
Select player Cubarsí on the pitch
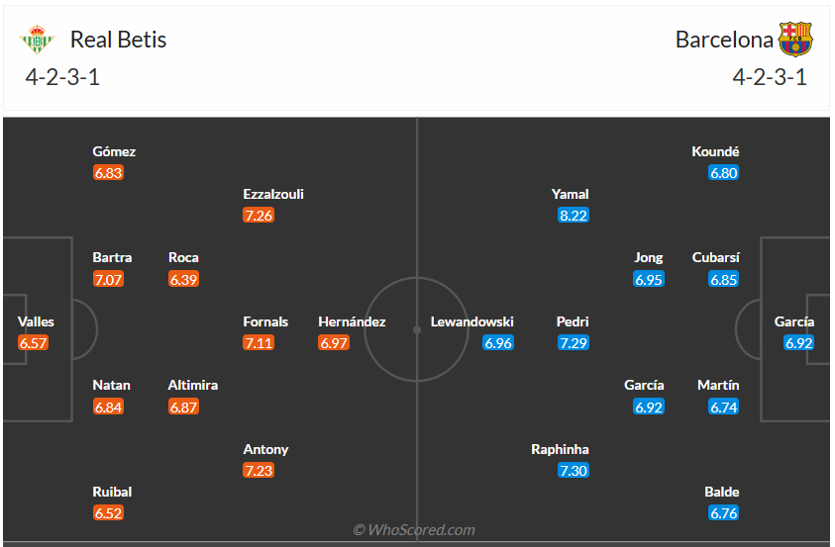click(716, 257)
